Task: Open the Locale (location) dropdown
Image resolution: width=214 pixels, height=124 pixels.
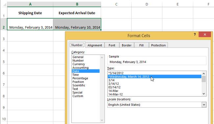Action: 204,105
